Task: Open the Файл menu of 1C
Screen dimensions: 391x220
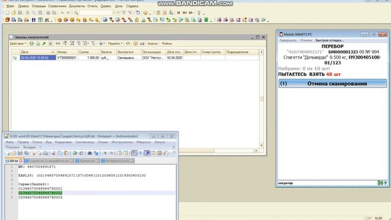Action: point(10,6)
